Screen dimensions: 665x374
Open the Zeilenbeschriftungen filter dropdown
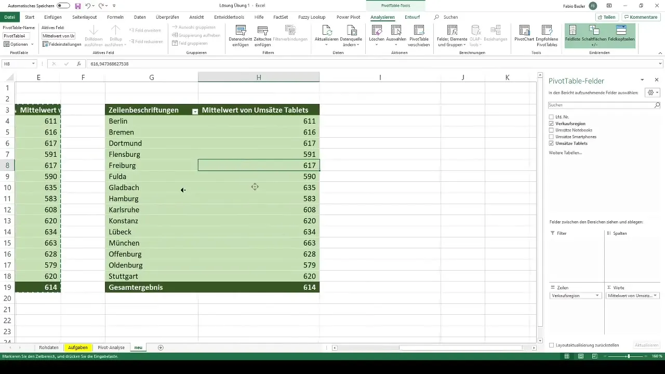[x=195, y=111]
